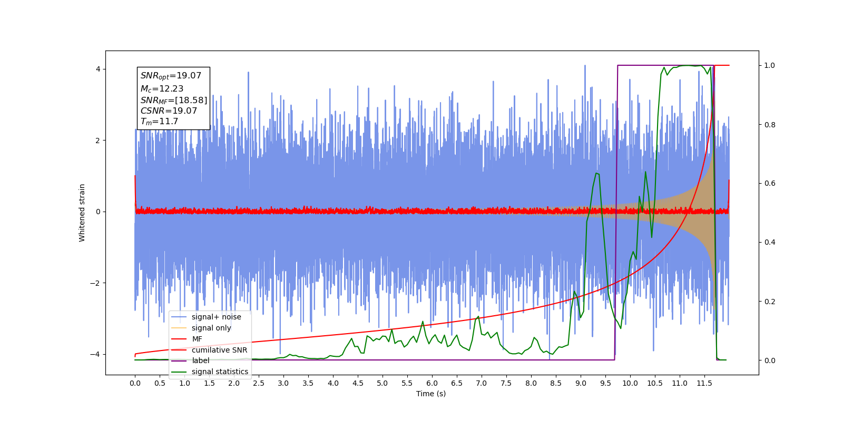This screenshot has width=843, height=421.
Task: Click x-axis tick label 4.0
Action: coord(333,383)
